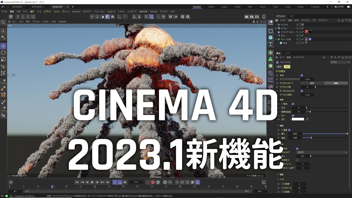This screenshot has height=198, width=352.
Task: Open the search magnifier in left toolbar
Action: tap(3, 23)
